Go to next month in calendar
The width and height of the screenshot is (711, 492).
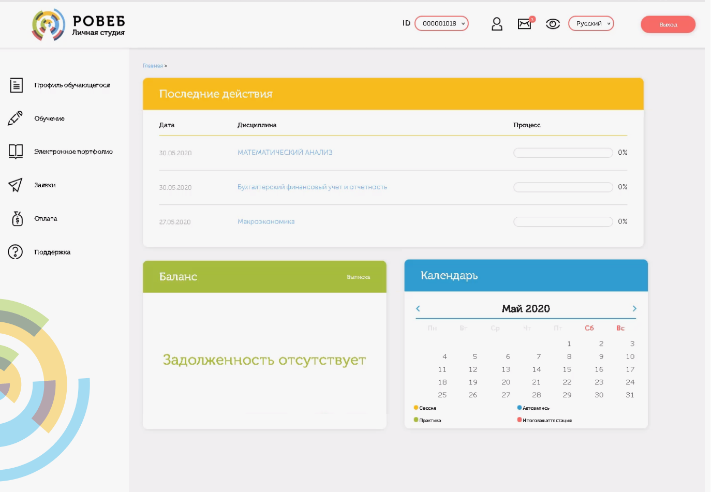[x=634, y=307]
